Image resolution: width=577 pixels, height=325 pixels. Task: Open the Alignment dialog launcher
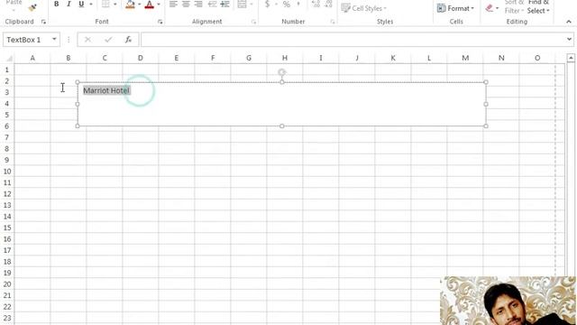point(253,22)
